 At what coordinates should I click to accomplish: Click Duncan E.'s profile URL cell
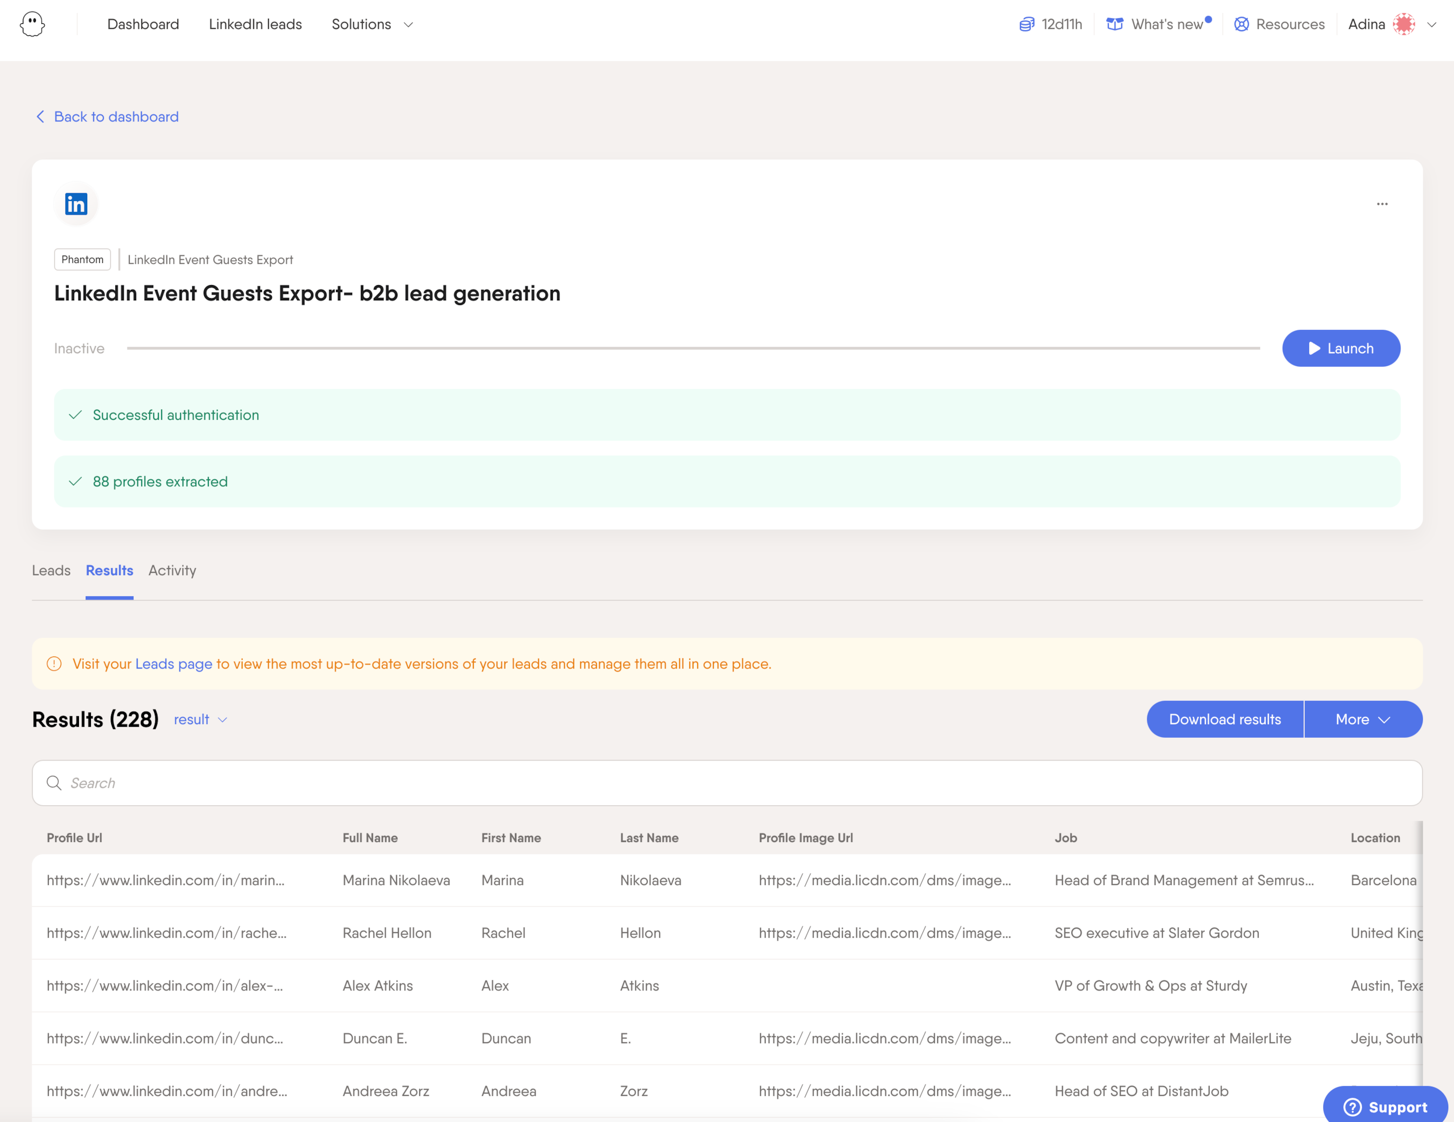[x=165, y=1038]
